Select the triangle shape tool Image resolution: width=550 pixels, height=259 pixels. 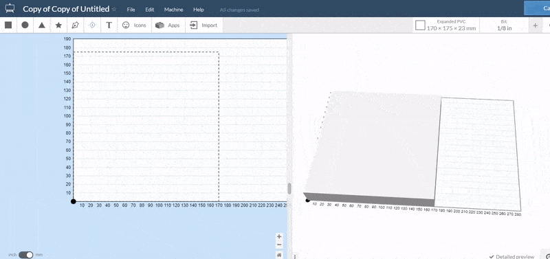point(42,25)
